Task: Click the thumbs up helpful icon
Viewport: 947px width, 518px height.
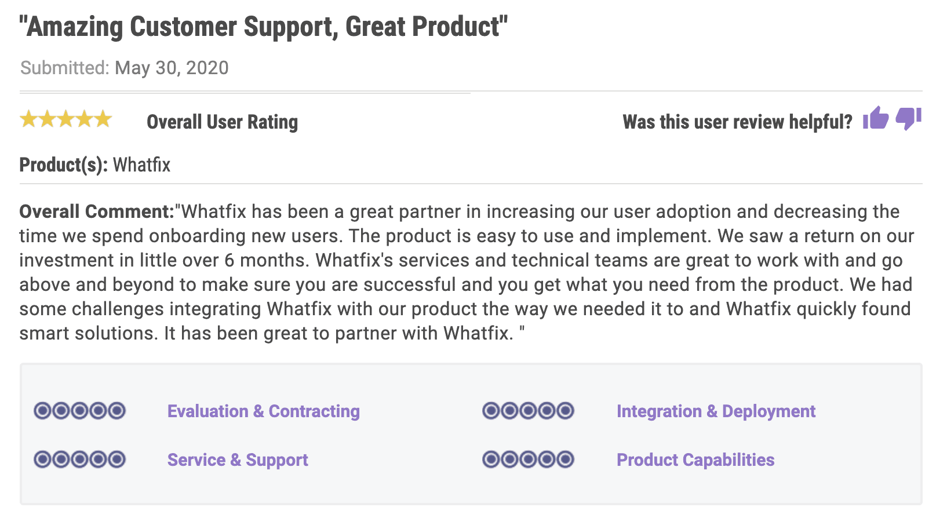Action: (876, 118)
